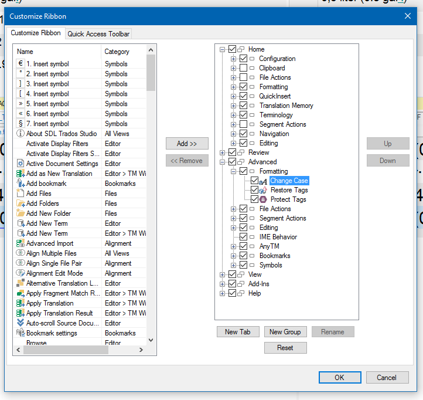Image resolution: width=423 pixels, height=400 pixels.
Task: Select the Customize Ribbon tab
Action: click(36, 33)
